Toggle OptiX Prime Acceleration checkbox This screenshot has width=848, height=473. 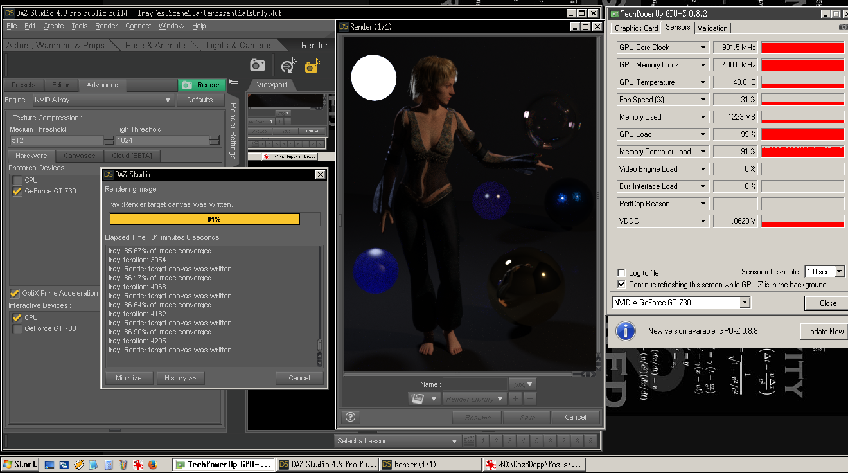click(x=15, y=293)
